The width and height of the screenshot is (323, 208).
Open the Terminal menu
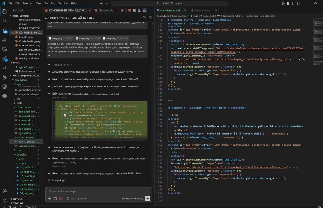(63, 3)
